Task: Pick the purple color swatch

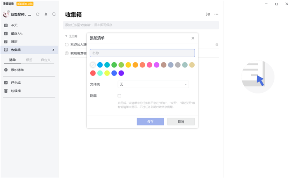Action: 121,73
